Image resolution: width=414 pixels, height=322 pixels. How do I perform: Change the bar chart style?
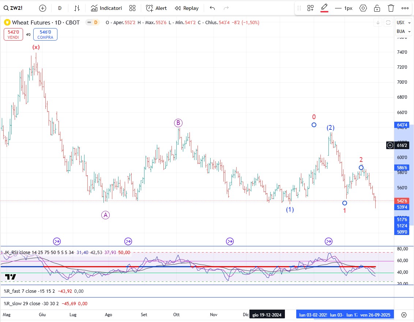click(x=77, y=8)
